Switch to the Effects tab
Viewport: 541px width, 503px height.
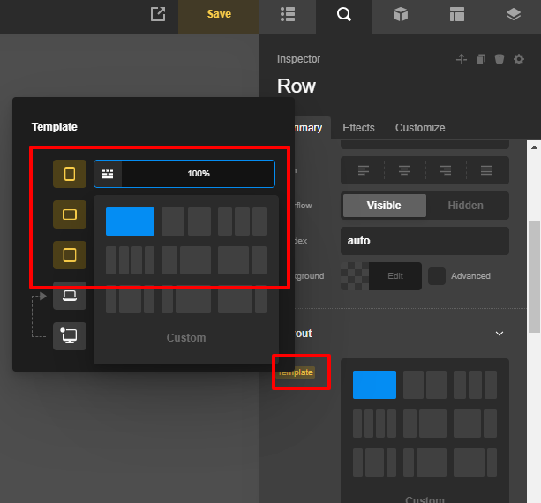[x=358, y=128]
